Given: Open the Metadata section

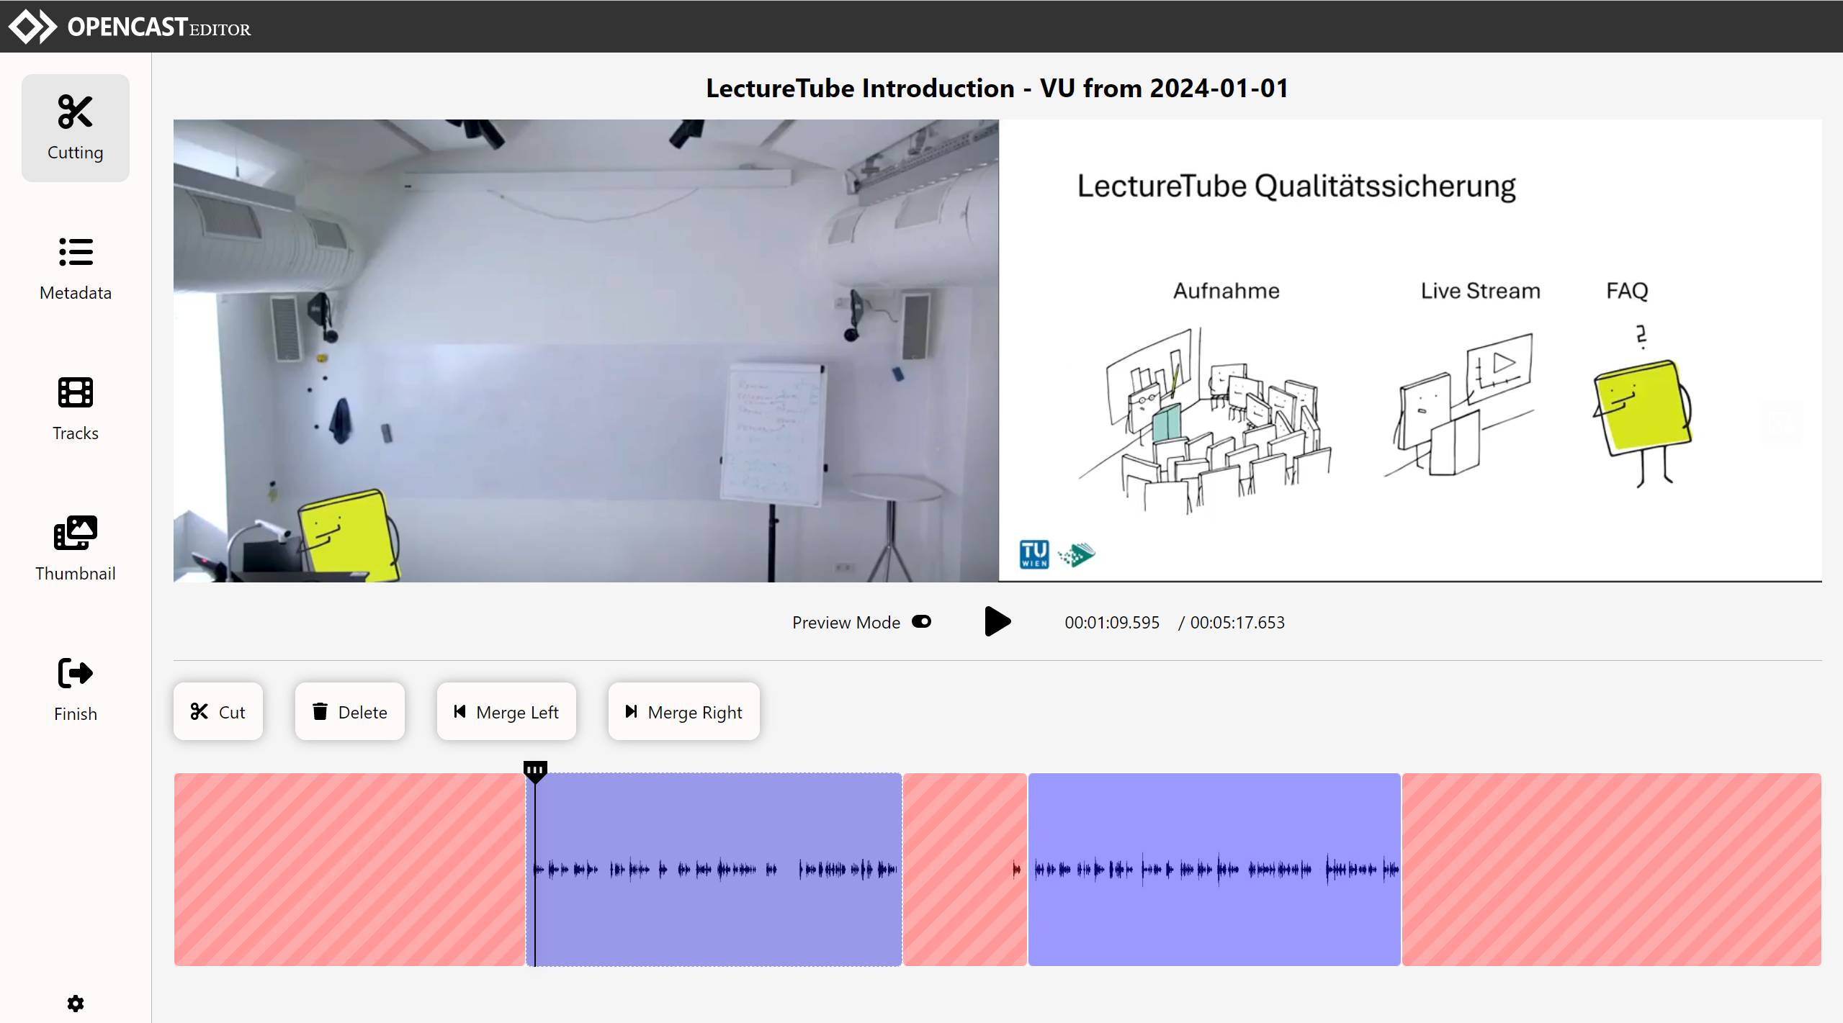Looking at the screenshot, I should (76, 269).
